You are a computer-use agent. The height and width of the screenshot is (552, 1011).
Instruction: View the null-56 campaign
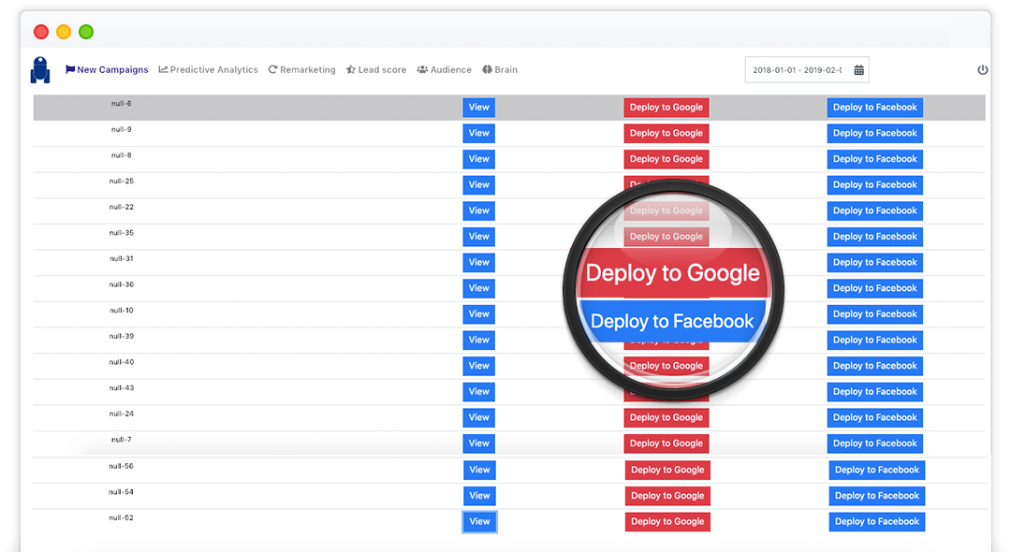479,471
